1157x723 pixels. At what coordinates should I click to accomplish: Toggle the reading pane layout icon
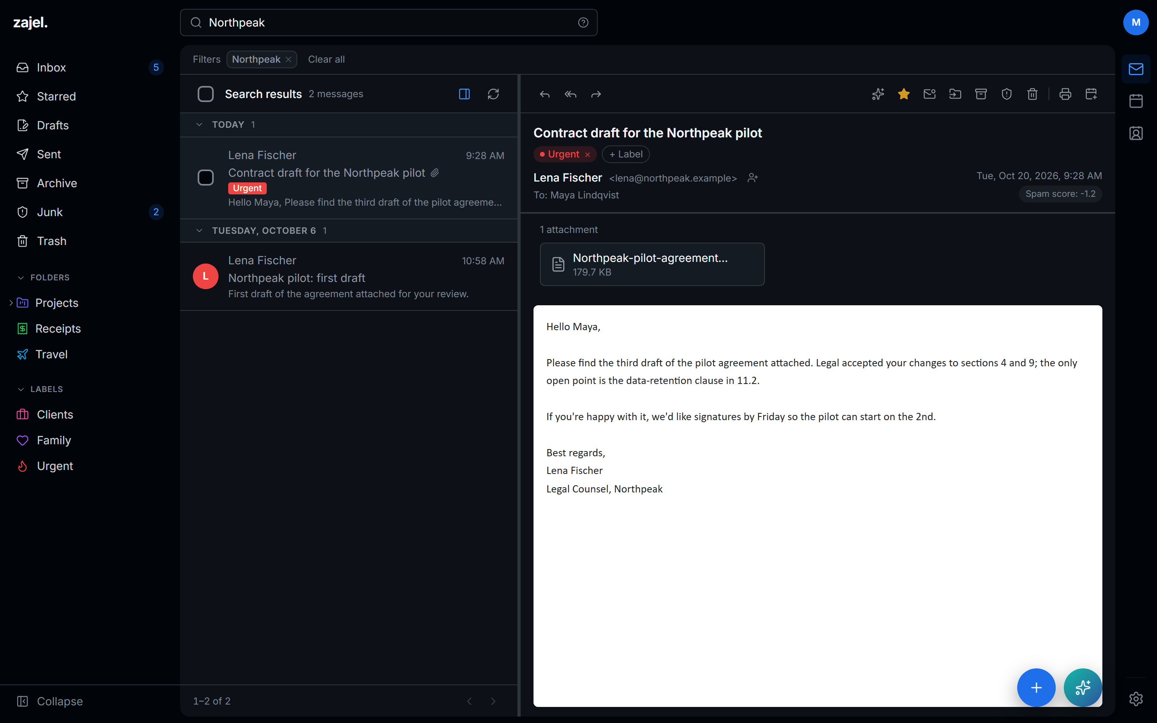click(464, 94)
